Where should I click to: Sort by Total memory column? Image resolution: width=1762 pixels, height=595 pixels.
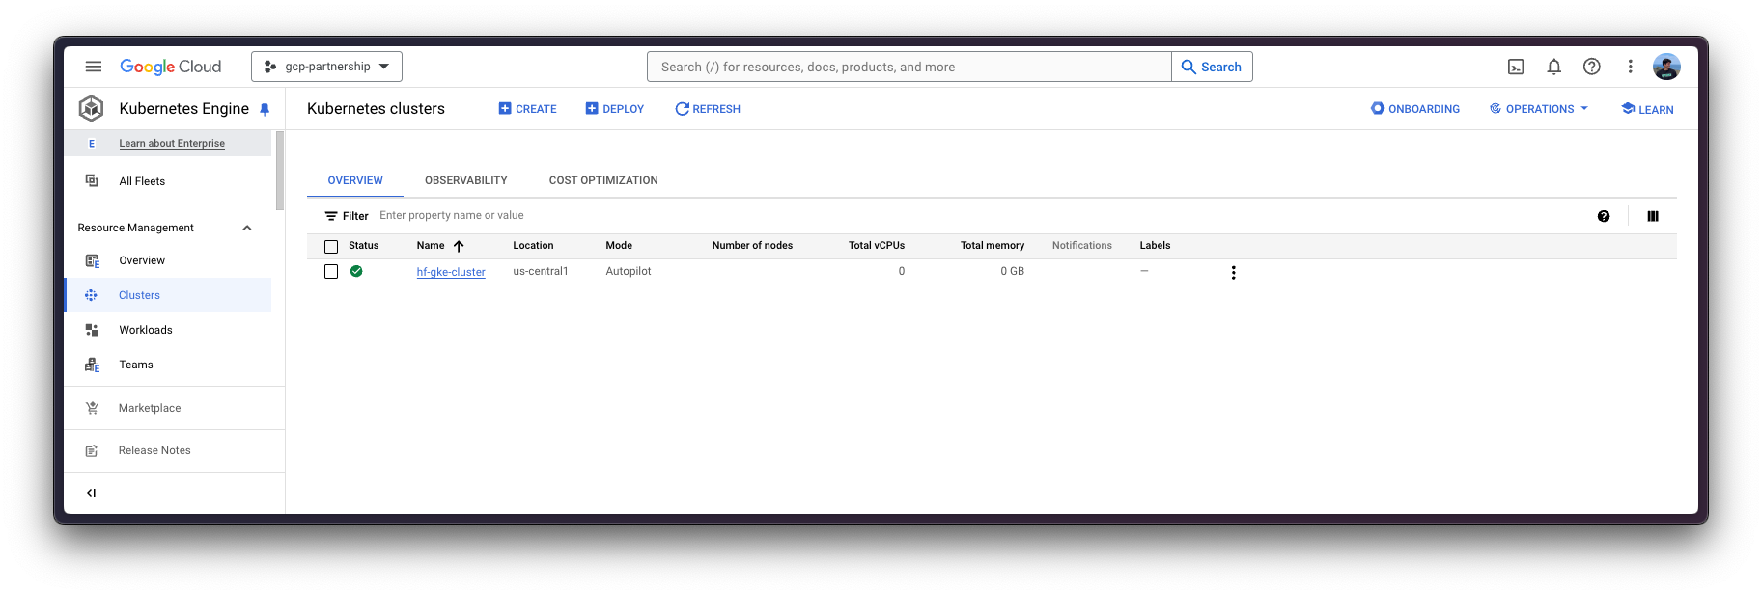(x=993, y=246)
